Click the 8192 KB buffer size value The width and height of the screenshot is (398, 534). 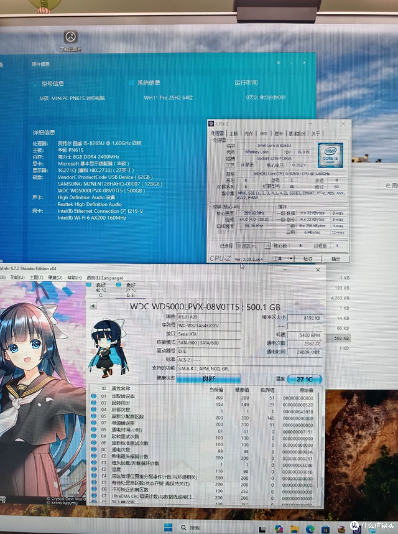point(304,318)
